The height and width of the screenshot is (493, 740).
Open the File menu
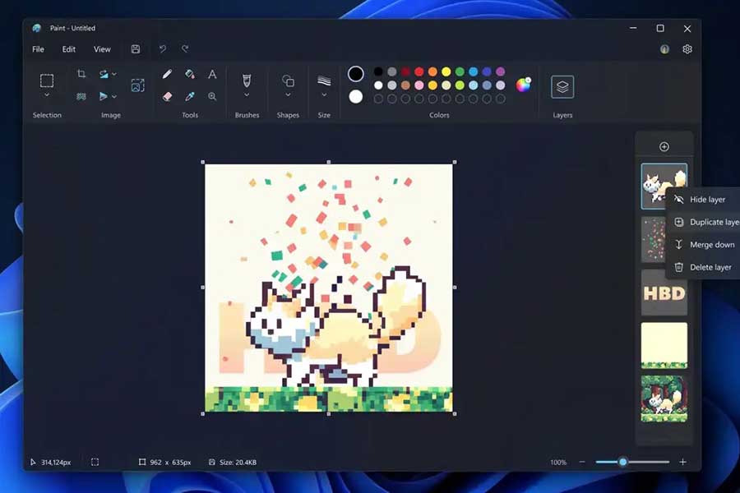point(38,49)
